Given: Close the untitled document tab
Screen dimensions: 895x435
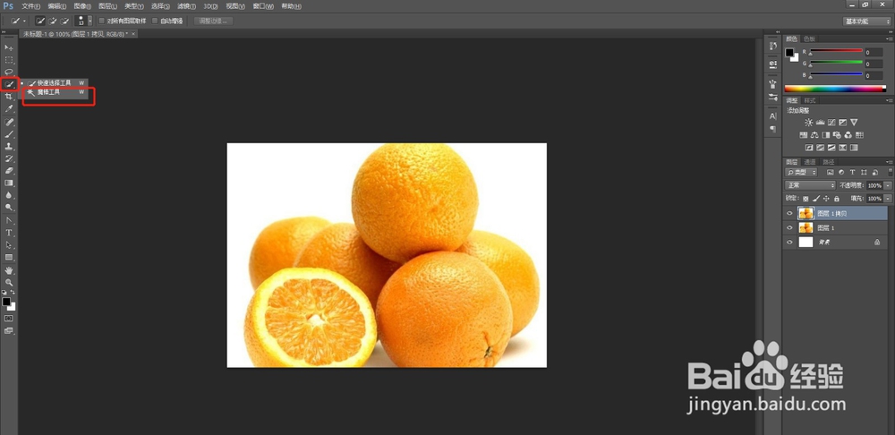Looking at the screenshot, I should click(x=133, y=34).
